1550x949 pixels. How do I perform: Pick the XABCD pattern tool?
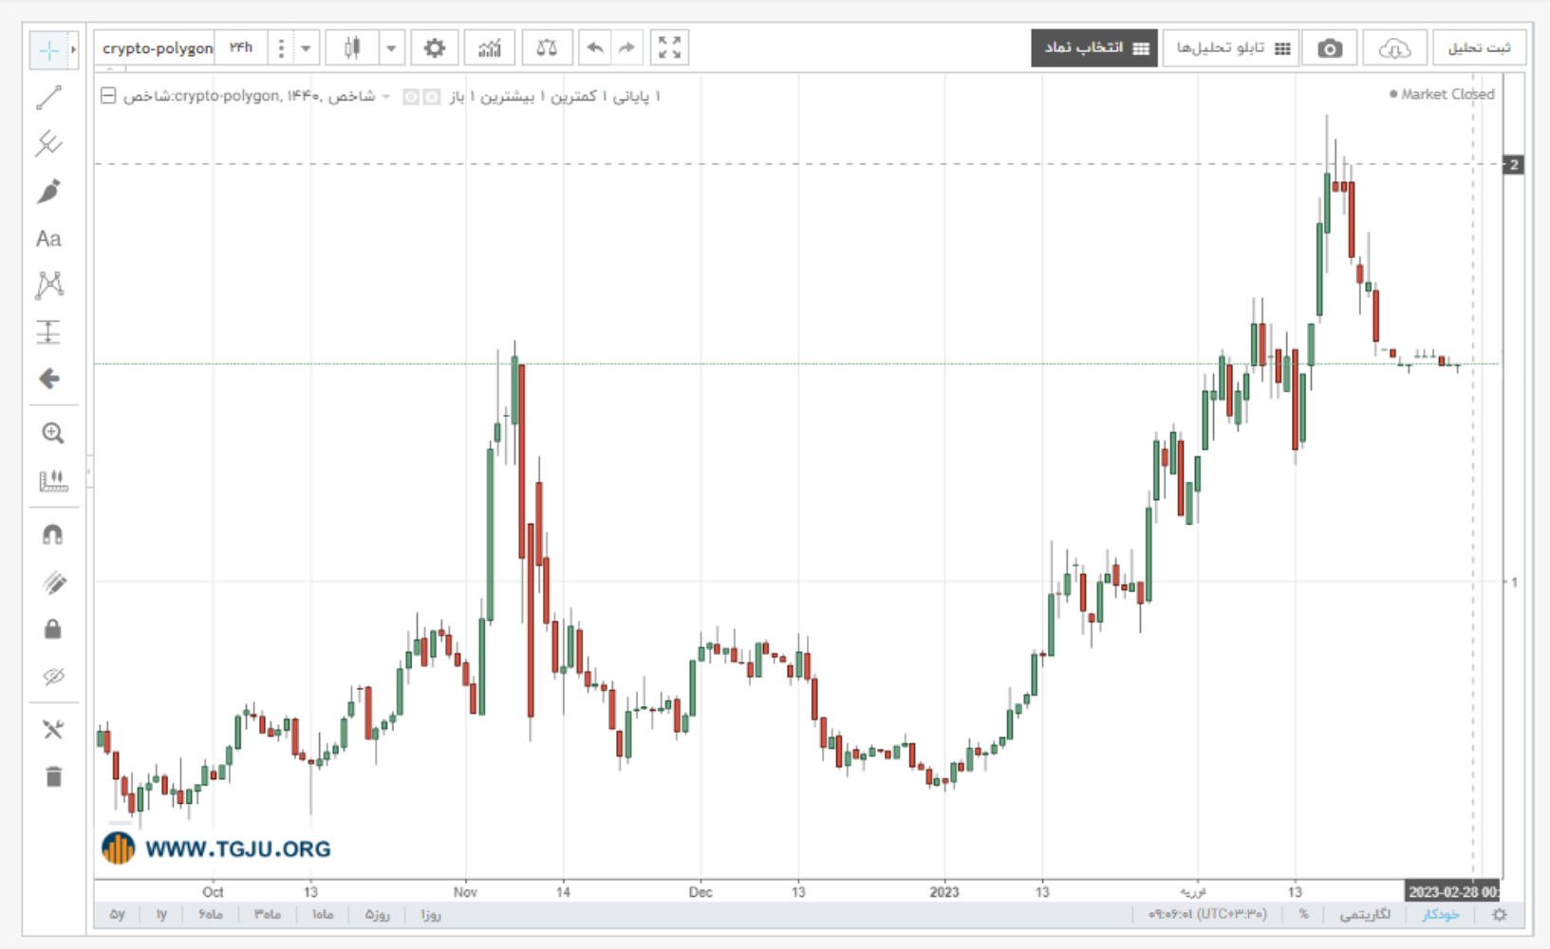click(48, 285)
